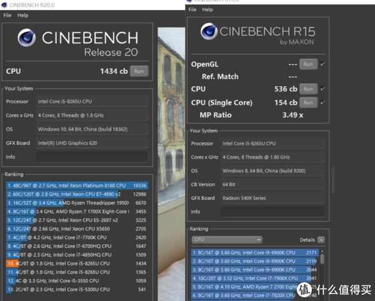375x301 pixels.
Task: Click the Cinebench R15 logo sphere
Action: (x=209, y=31)
